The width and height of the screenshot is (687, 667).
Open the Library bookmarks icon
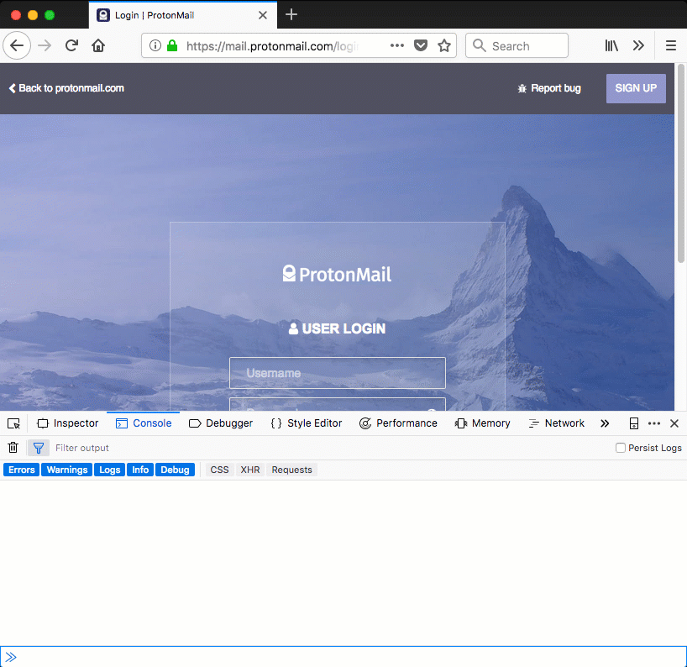point(611,45)
